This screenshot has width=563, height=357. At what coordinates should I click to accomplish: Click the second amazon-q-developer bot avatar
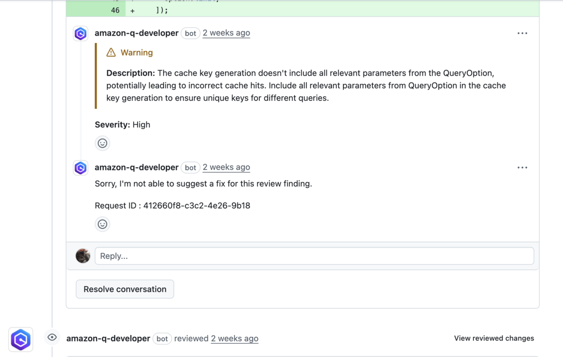[x=80, y=168]
